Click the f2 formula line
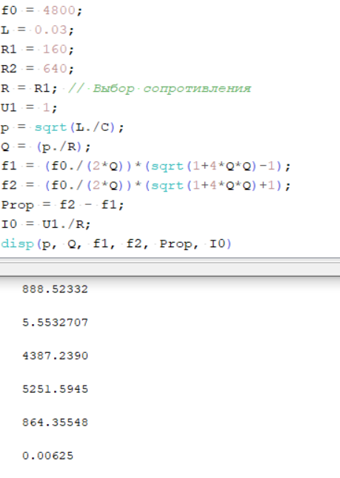The width and height of the screenshot is (340, 478). tap(146, 186)
